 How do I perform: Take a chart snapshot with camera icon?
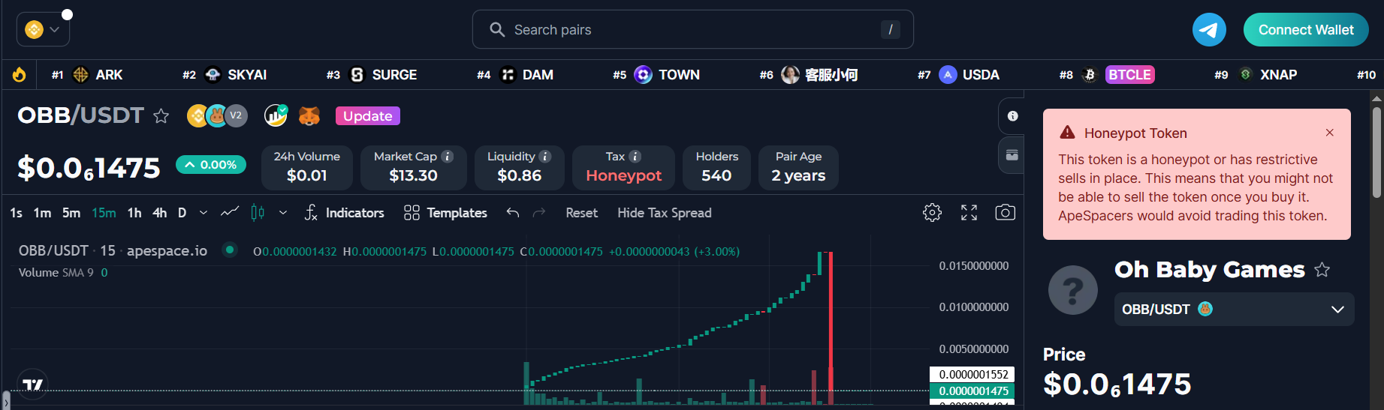(1006, 213)
